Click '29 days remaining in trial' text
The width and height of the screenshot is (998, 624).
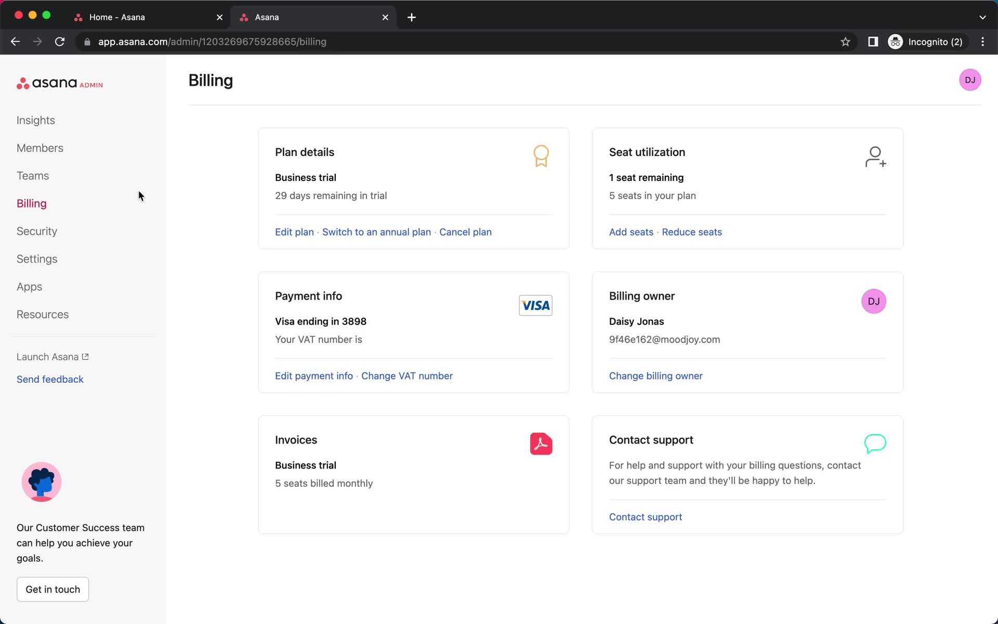click(x=331, y=196)
